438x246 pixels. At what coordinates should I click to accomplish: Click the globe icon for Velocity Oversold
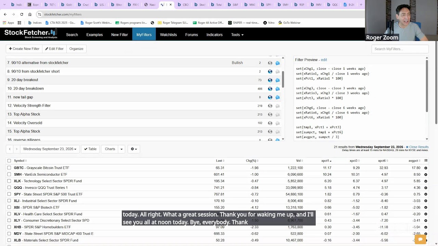(x=270, y=123)
